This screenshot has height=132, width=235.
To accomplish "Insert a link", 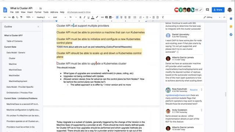I will point(102,17).
